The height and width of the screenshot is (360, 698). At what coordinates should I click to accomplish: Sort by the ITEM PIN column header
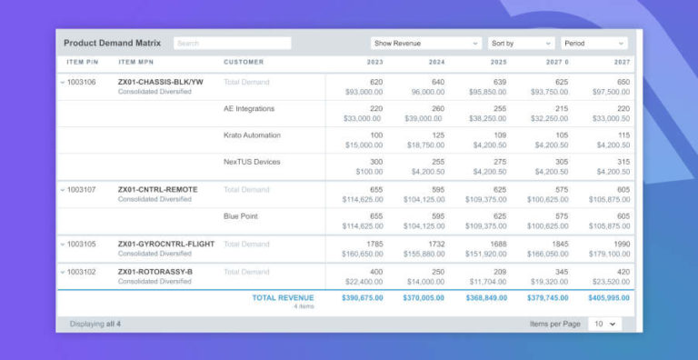tap(83, 63)
